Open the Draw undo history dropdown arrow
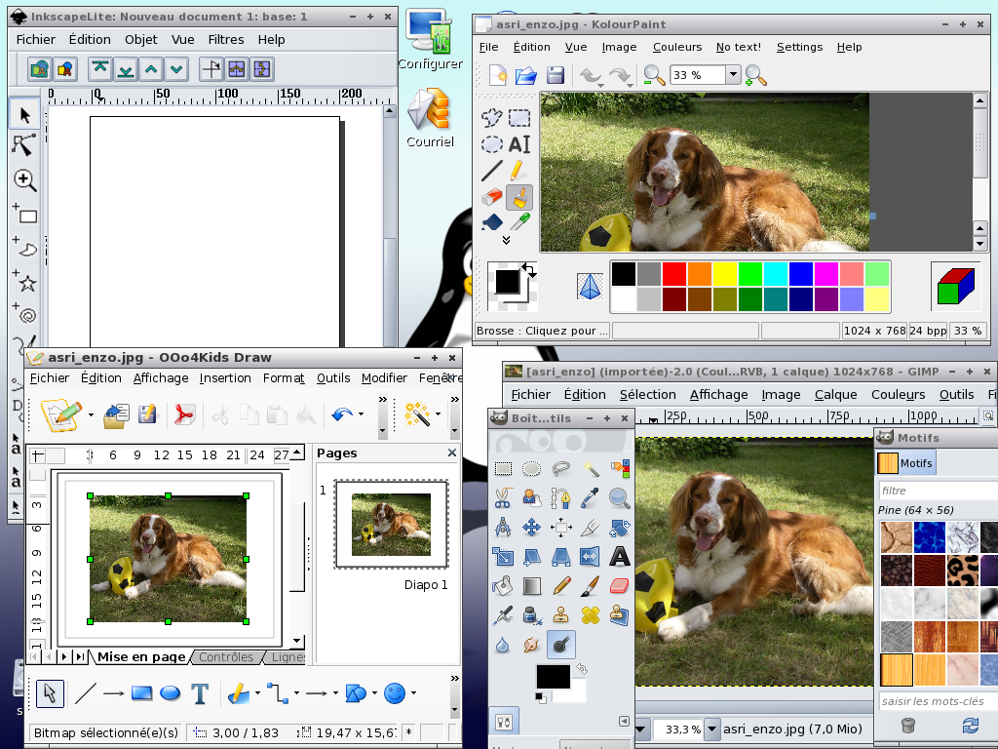 tap(361, 414)
